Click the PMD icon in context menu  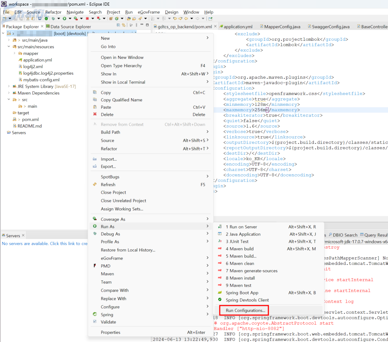click(x=95, y=266)
